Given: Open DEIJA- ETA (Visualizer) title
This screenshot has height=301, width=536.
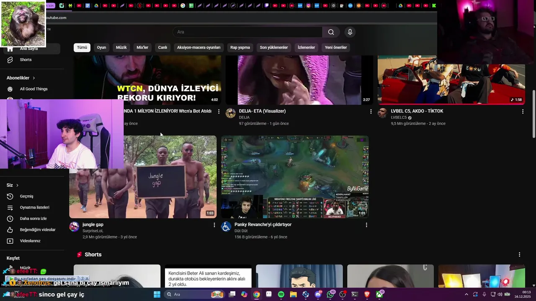Looking at the screenshot, I should [262, 111].
